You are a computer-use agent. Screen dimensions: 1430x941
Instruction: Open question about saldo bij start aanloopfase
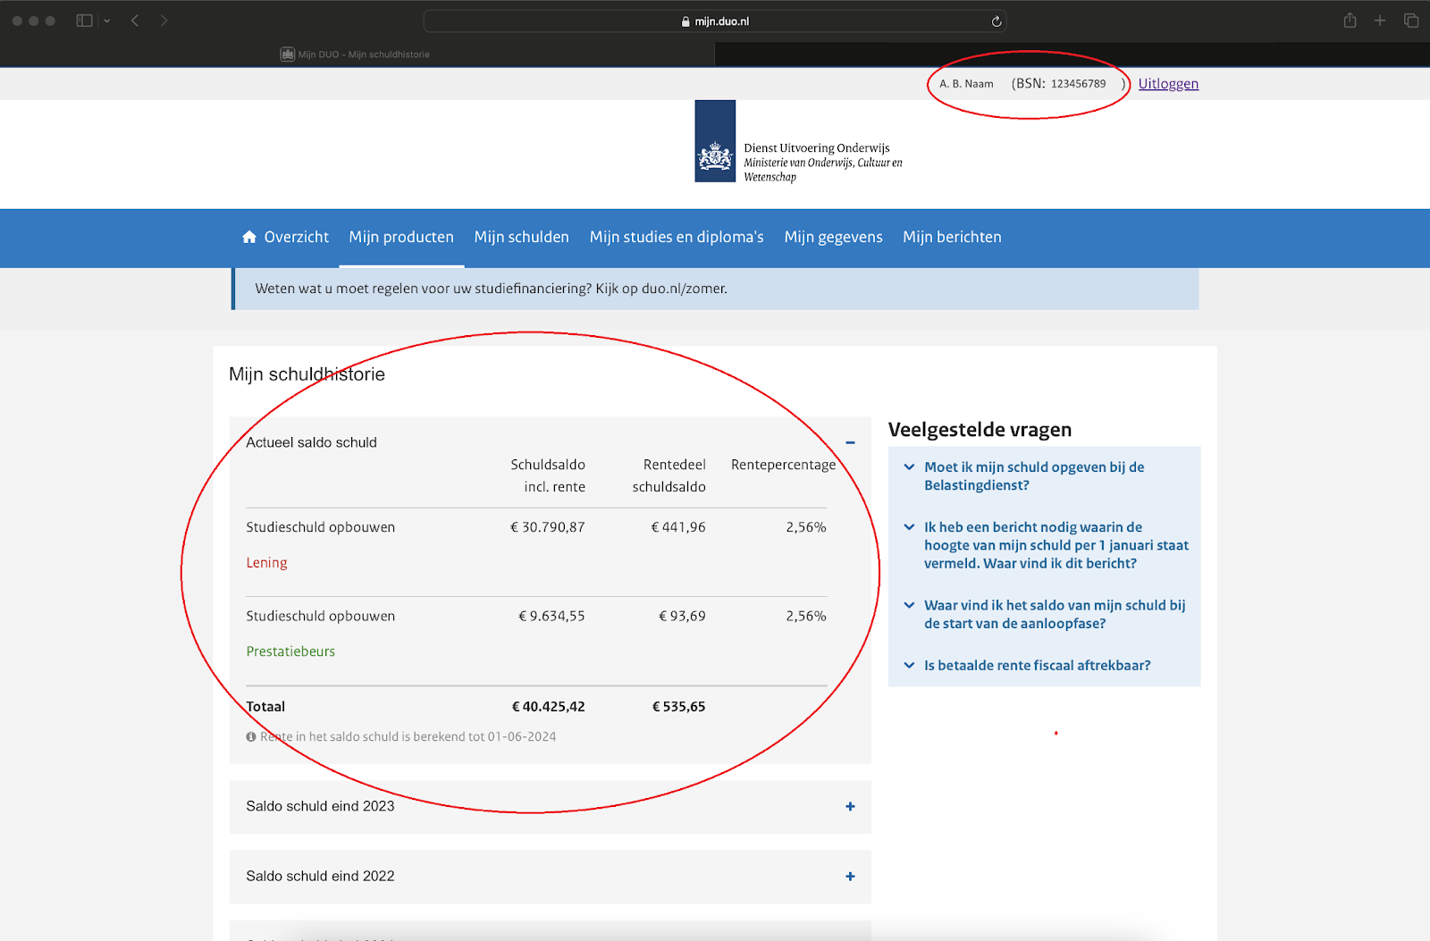pyautogui.click(x=1055, y=615)
